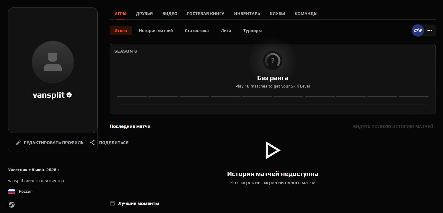The height and width of the screenshot is (213, 443).
Task: Switch to the КЛУБЫ tab
Action: (x=277, y=14)
